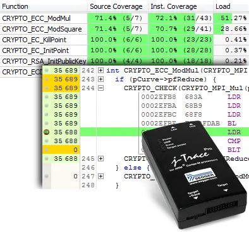
Task: Click the 100.0% (4/4) source coverage cell
Action: [x=118, y=61]
